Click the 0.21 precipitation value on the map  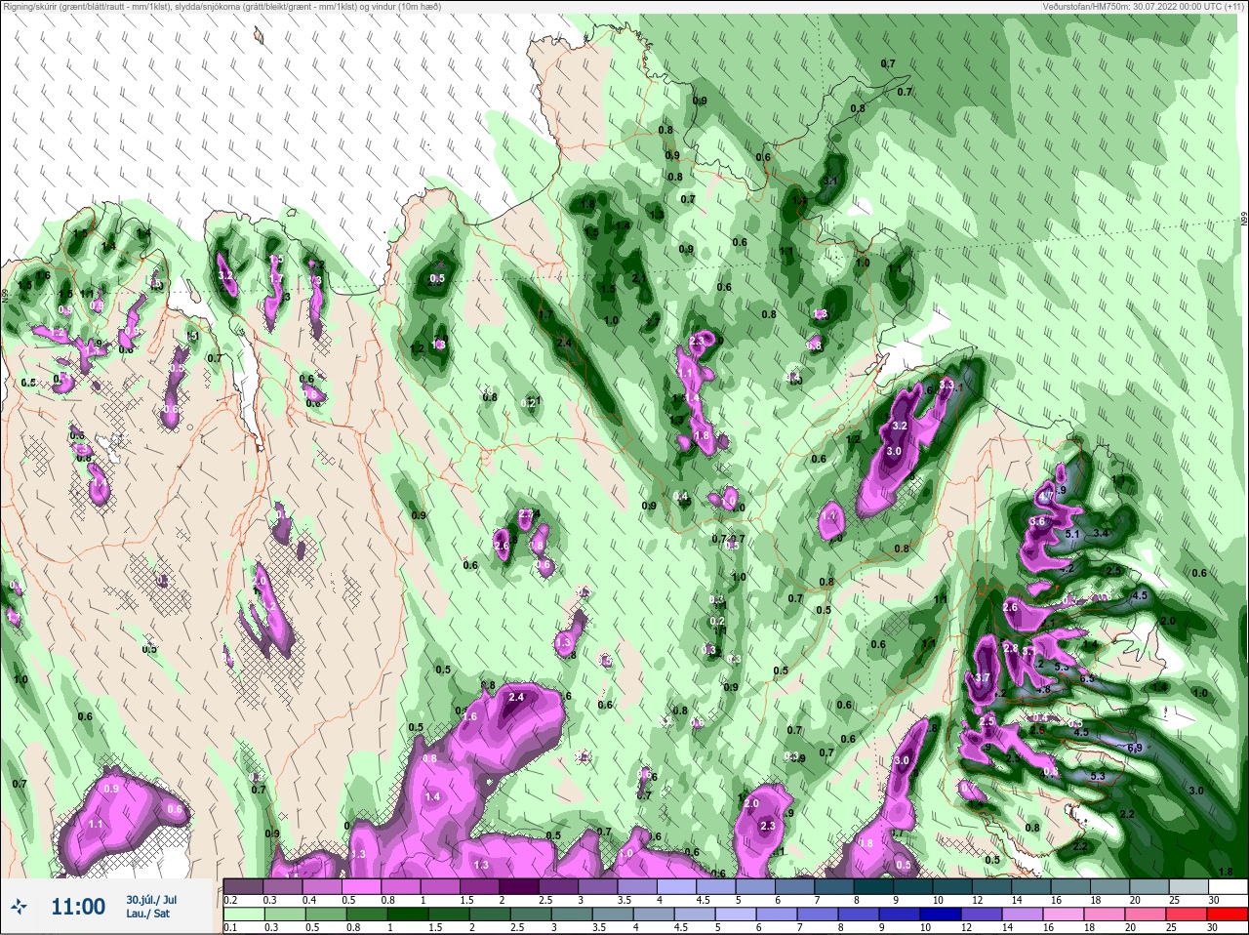coord(531,401)
